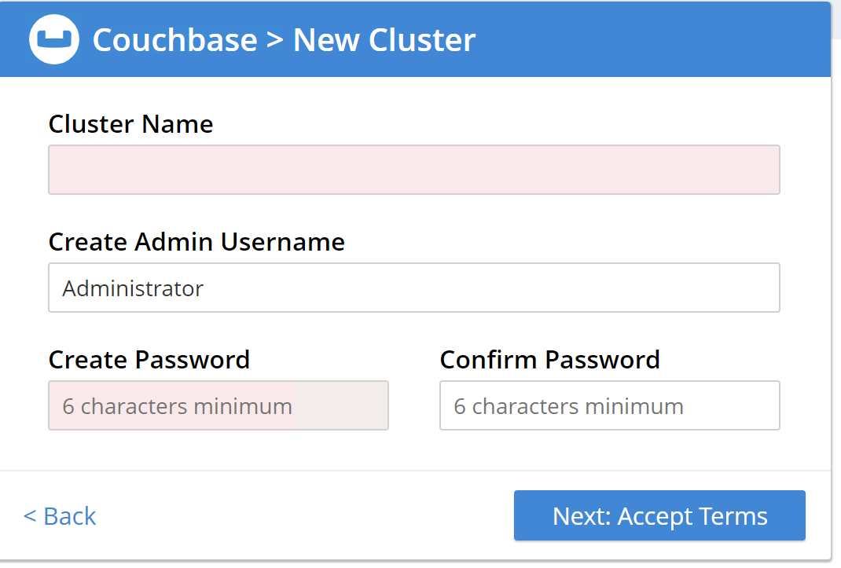Click the Administrator text in username field

[x=133, y=288]
